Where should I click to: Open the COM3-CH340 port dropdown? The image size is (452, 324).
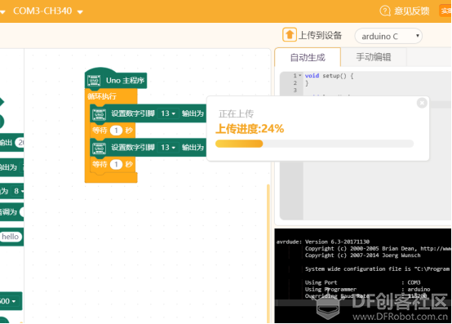48,11
